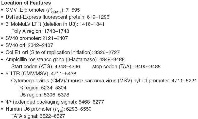Click the Poly A region line
Viewport: 198px width, 119px height.
click(40, 31)
